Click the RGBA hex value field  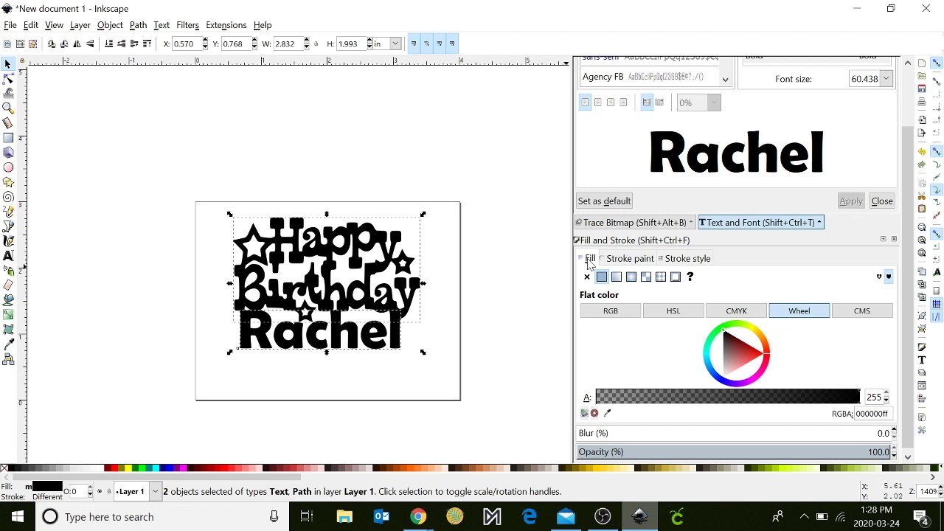872,414
